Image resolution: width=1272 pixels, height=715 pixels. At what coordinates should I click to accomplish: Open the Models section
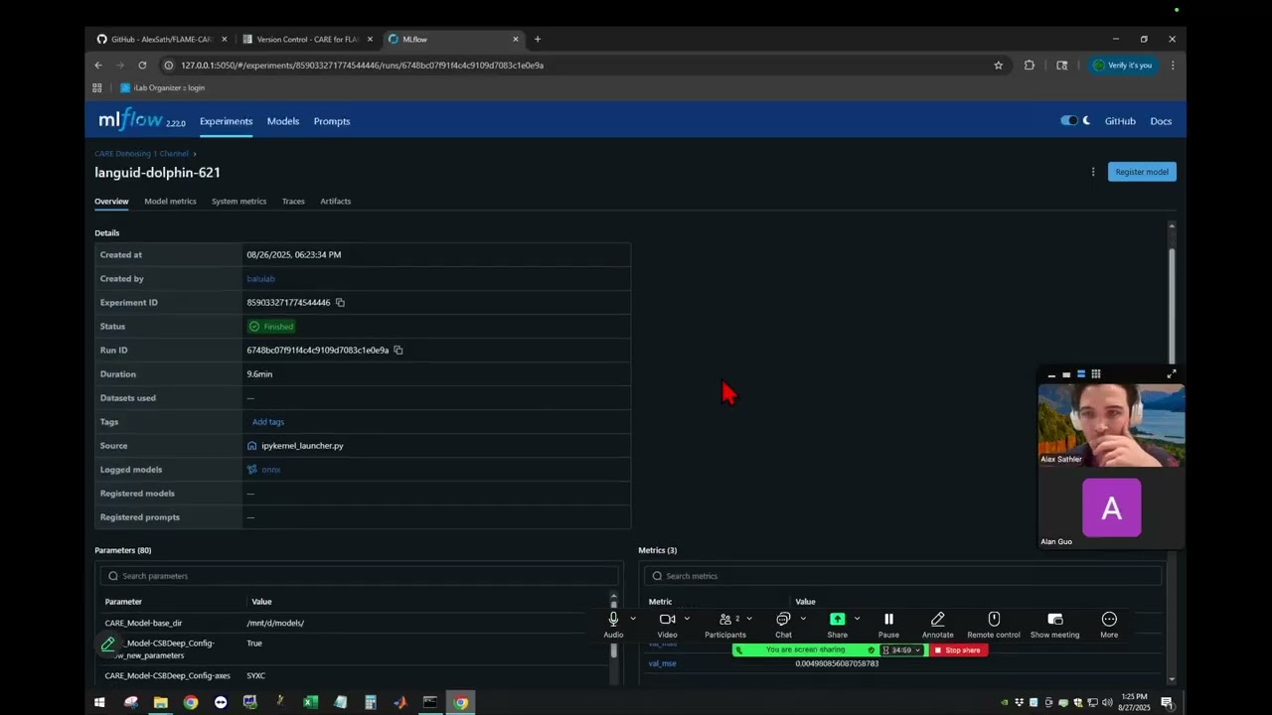point(283,121)
